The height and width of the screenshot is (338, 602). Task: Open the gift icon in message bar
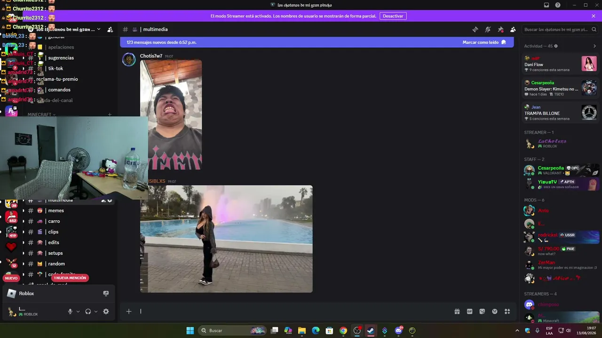457,311
